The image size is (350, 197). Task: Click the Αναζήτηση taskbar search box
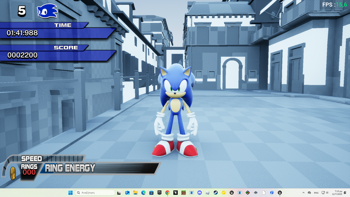point(95,193)
